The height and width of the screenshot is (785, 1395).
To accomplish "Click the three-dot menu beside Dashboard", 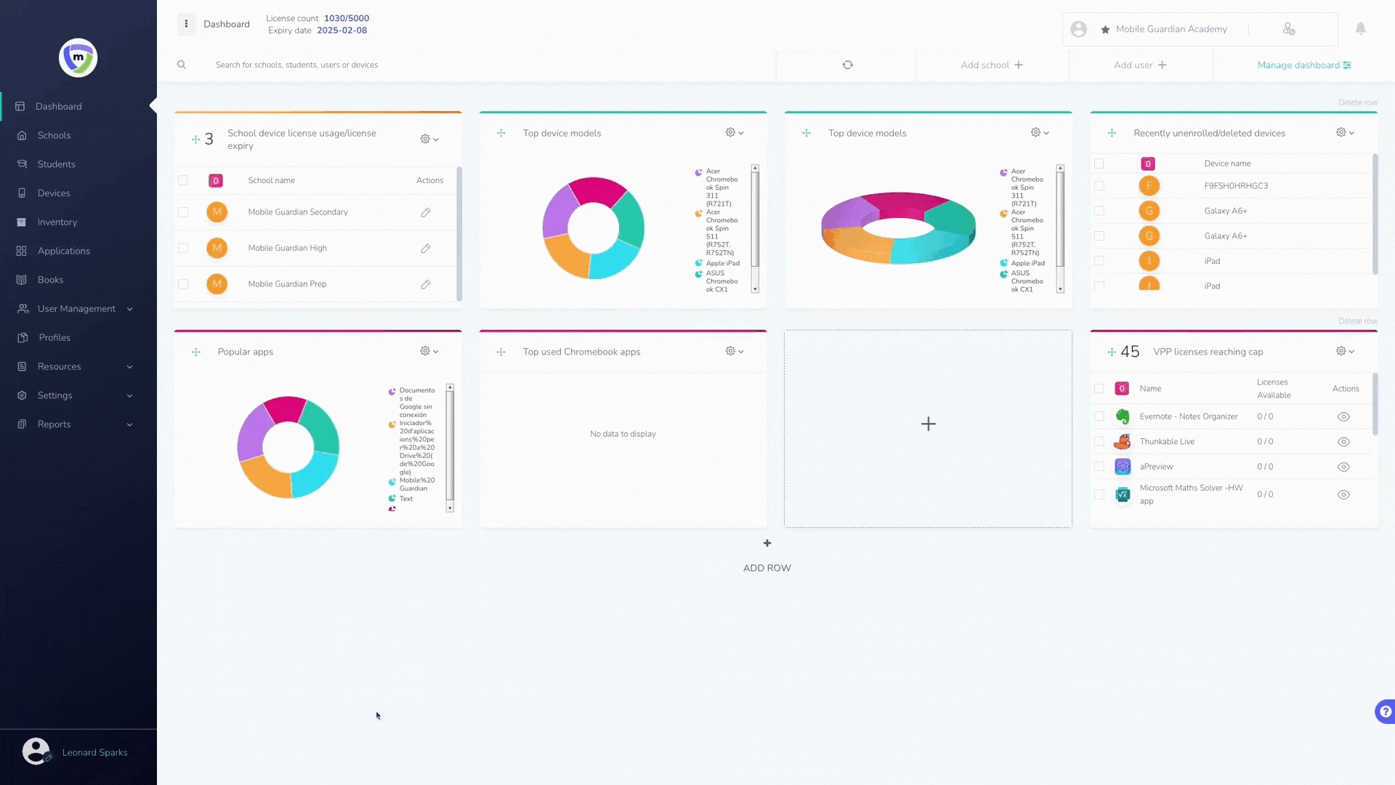I will (186, 24).
